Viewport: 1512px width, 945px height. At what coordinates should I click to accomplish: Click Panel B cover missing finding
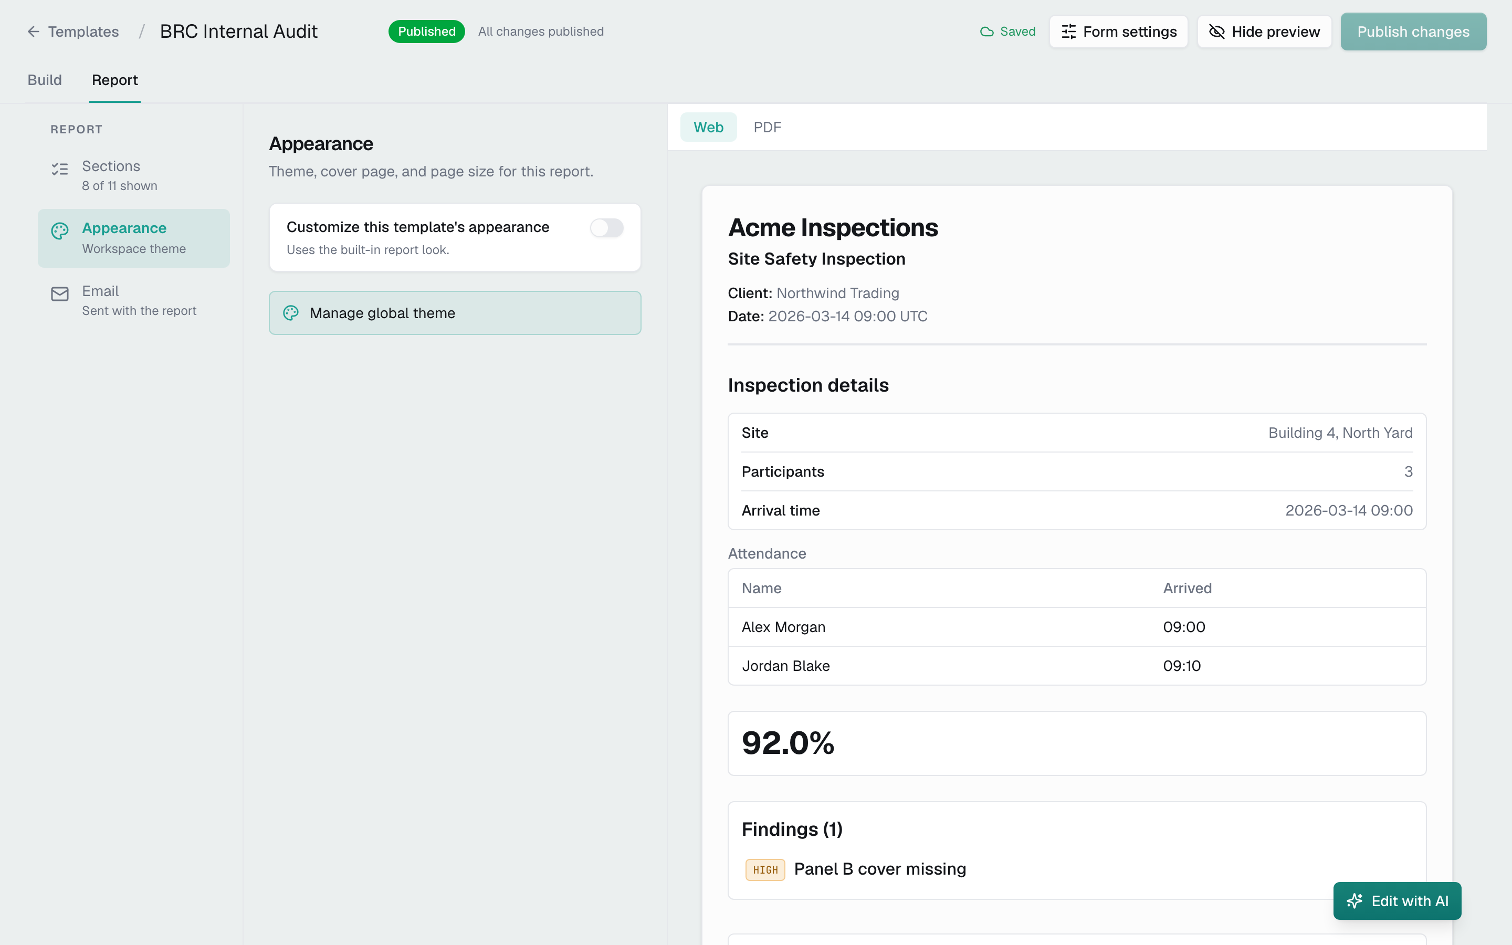(x=880, y=869)
